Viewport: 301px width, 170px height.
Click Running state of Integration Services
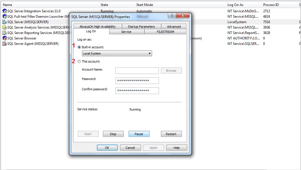tap(107, 11)
